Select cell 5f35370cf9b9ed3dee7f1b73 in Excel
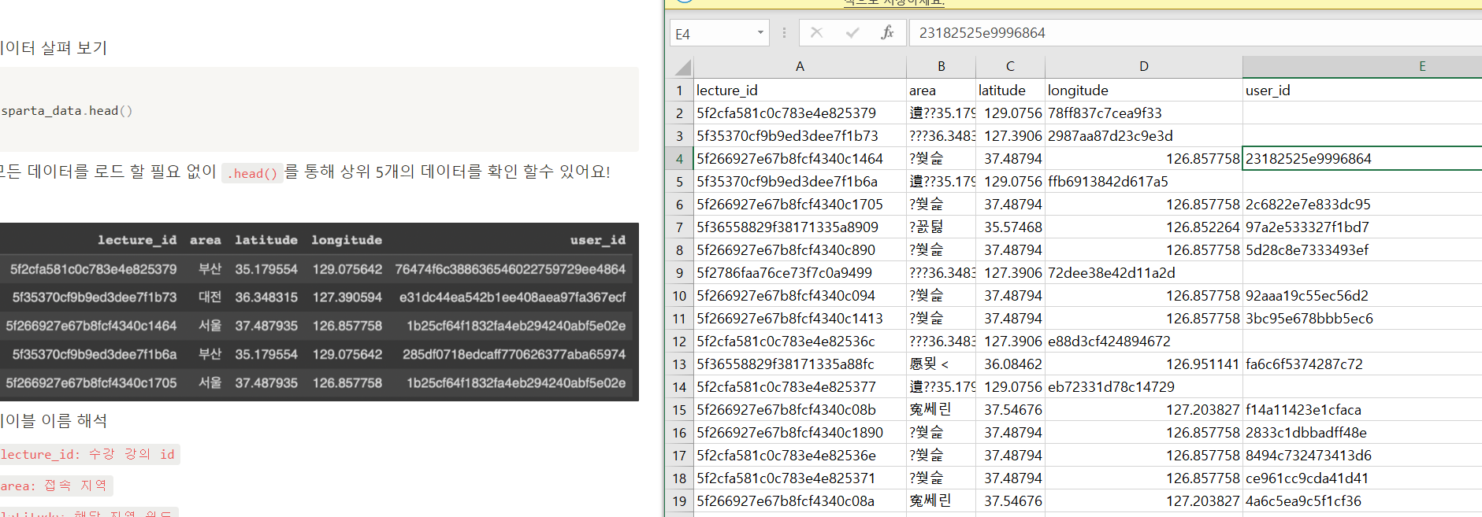The image size is (1482, 517). pos(800,136)
